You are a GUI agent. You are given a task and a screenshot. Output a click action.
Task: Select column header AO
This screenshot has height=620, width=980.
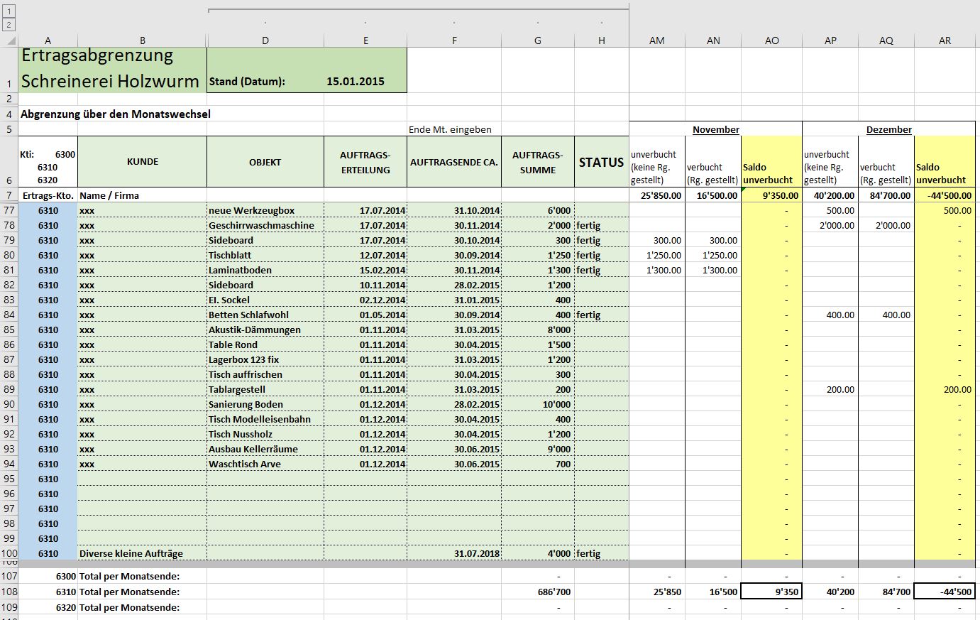pos(771,40)
